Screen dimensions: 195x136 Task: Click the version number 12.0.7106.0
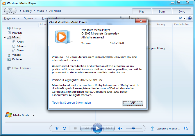point(117,43)
